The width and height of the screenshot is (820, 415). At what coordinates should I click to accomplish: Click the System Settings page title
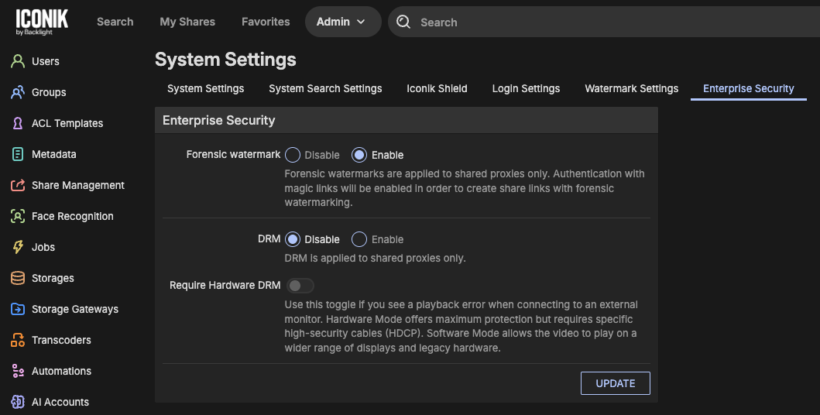[x=225, y=60]
